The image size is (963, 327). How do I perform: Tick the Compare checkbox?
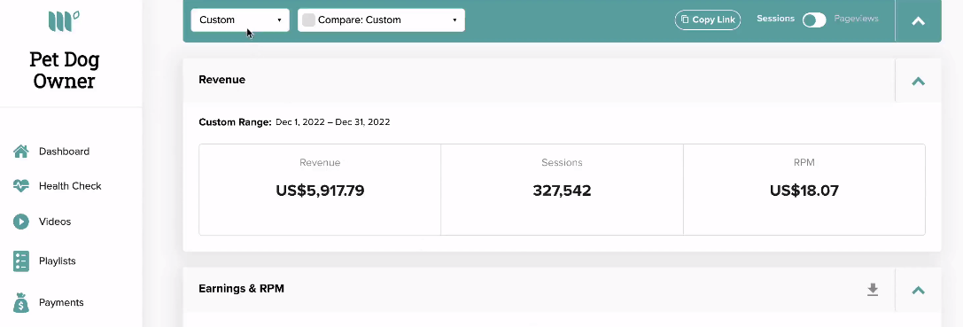click(x=309, y=19)
